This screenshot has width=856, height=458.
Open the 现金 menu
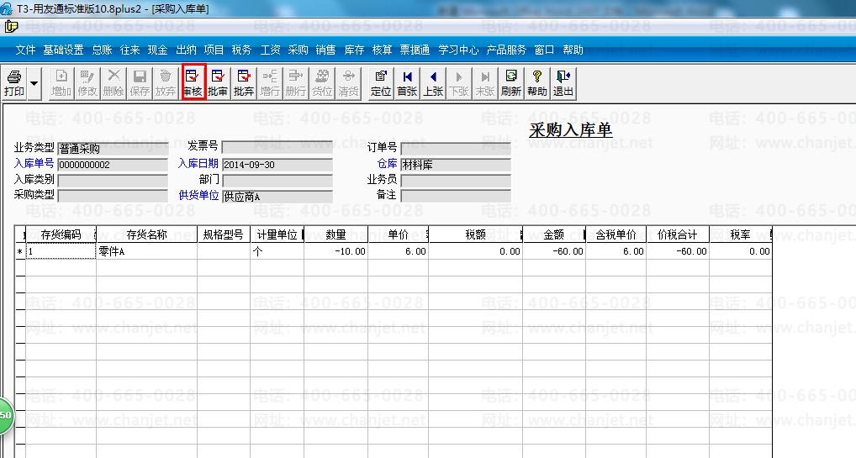[158, 50]
